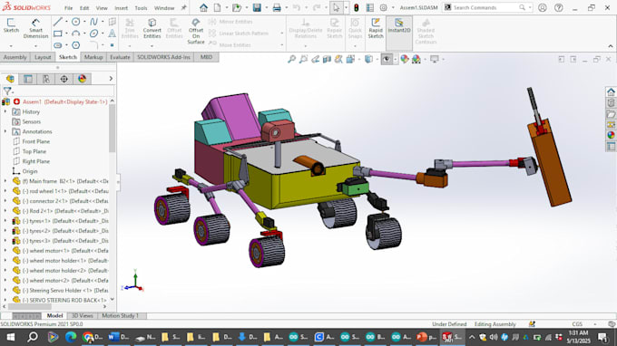Open the Options gear icon
The image size is (617, 346).
(x=383, y=7)
